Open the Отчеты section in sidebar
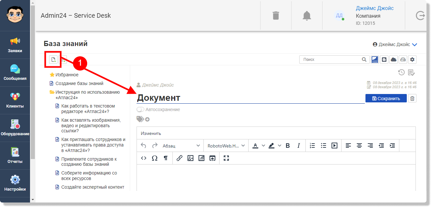 click(15, 156)
